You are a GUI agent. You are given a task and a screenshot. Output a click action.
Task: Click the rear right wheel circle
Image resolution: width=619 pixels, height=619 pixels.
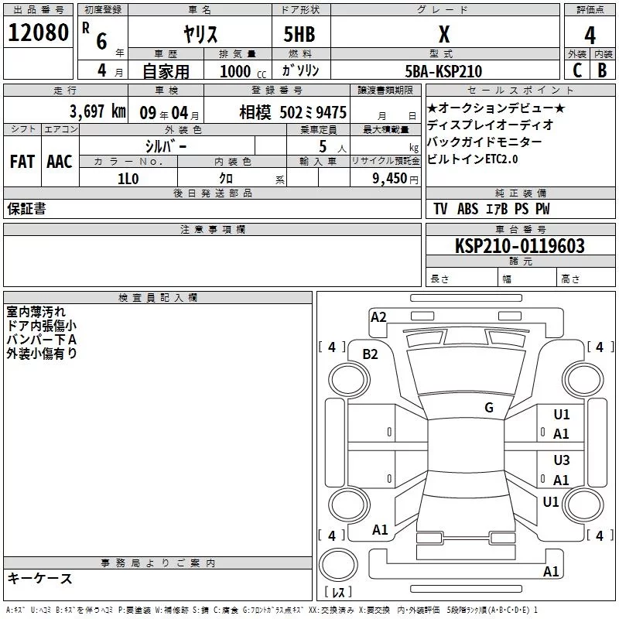(x=583, y=504)
